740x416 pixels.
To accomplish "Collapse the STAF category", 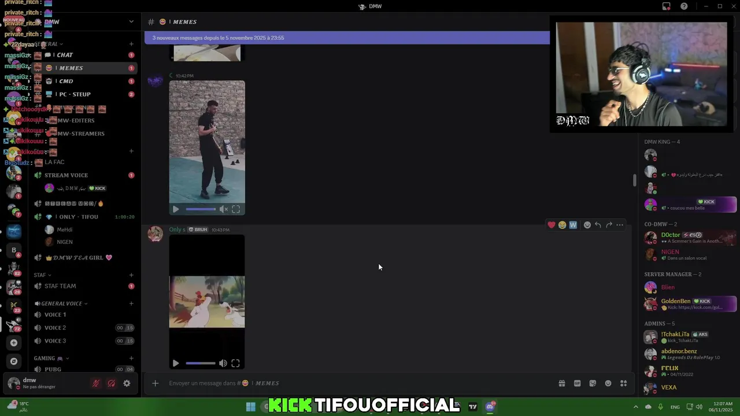I will tap(42, 275).
